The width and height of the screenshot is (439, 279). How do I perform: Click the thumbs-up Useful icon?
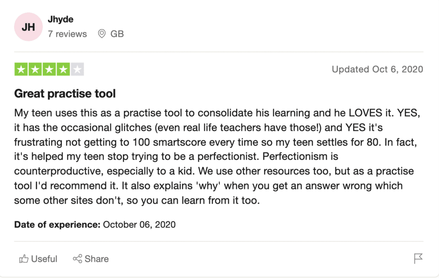[x=24, y=259]
